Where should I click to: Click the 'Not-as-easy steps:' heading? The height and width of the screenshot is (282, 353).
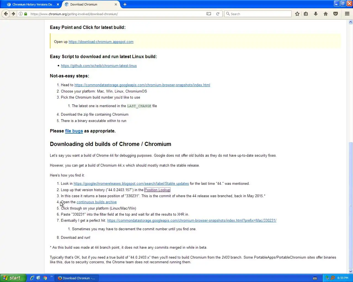pos(69,76)
